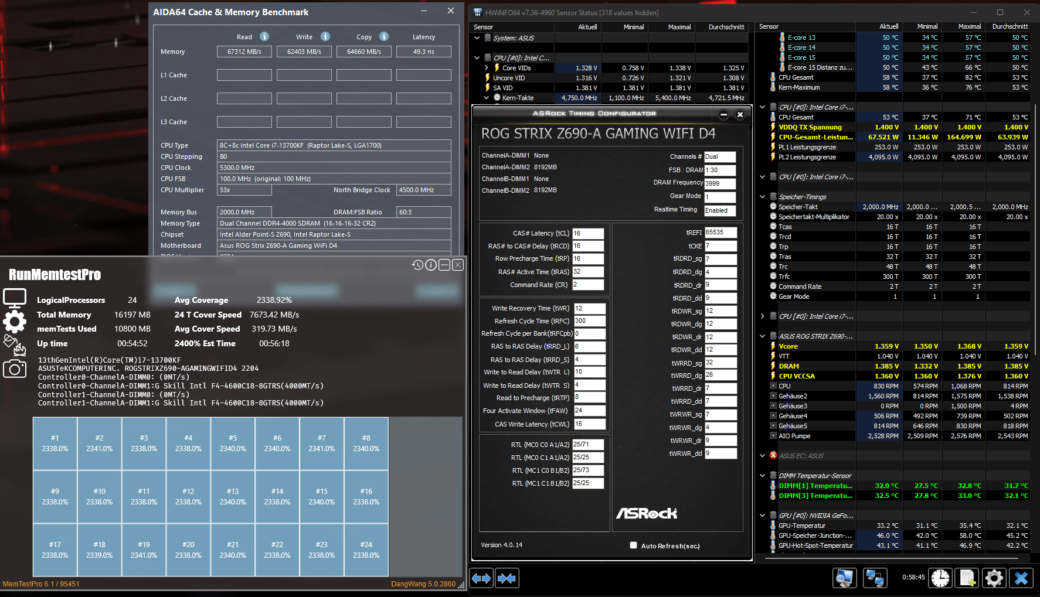Collapse the ASUS ROG STRIX Z690 sensor group
The width and height of the screenshot is (1040, 597).
coord(762,336)
